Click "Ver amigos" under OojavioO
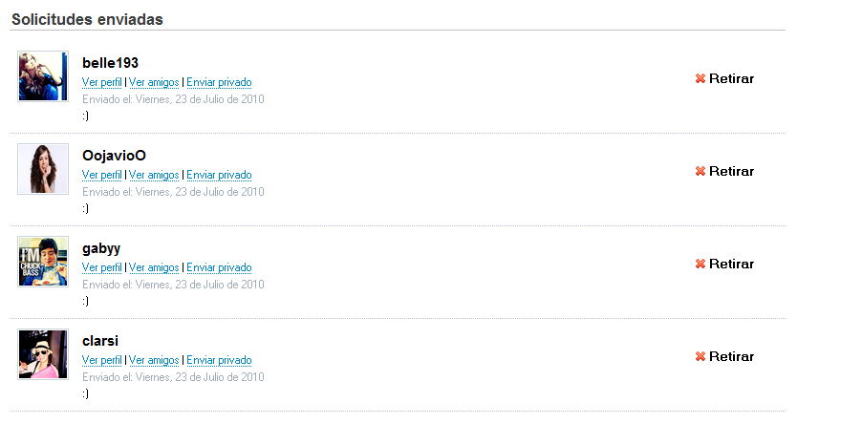This screenshot has height=424, width=862. (x=154, y=175)
